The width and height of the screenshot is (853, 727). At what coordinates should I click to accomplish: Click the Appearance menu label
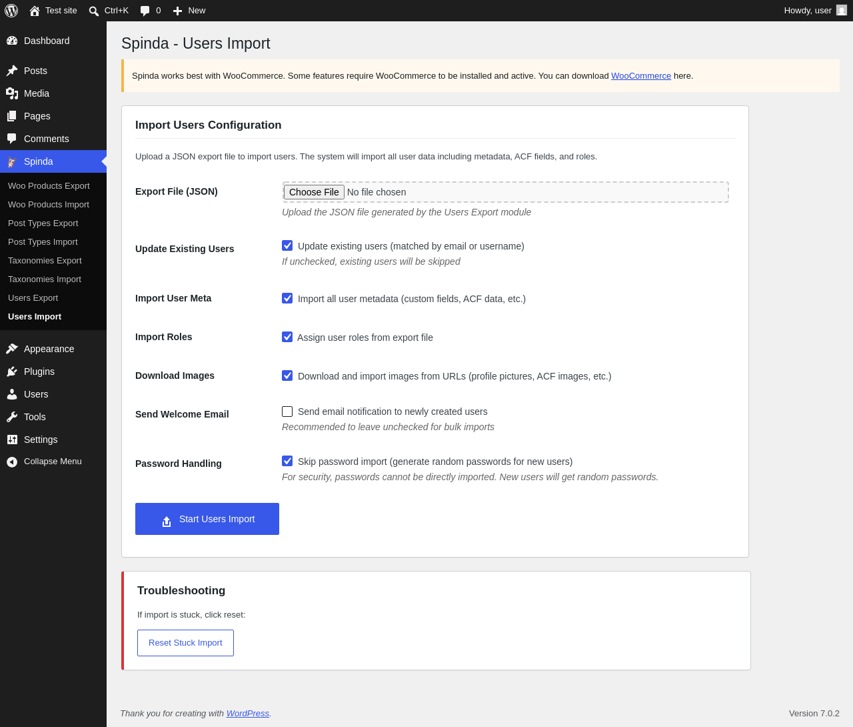[49, 349]
